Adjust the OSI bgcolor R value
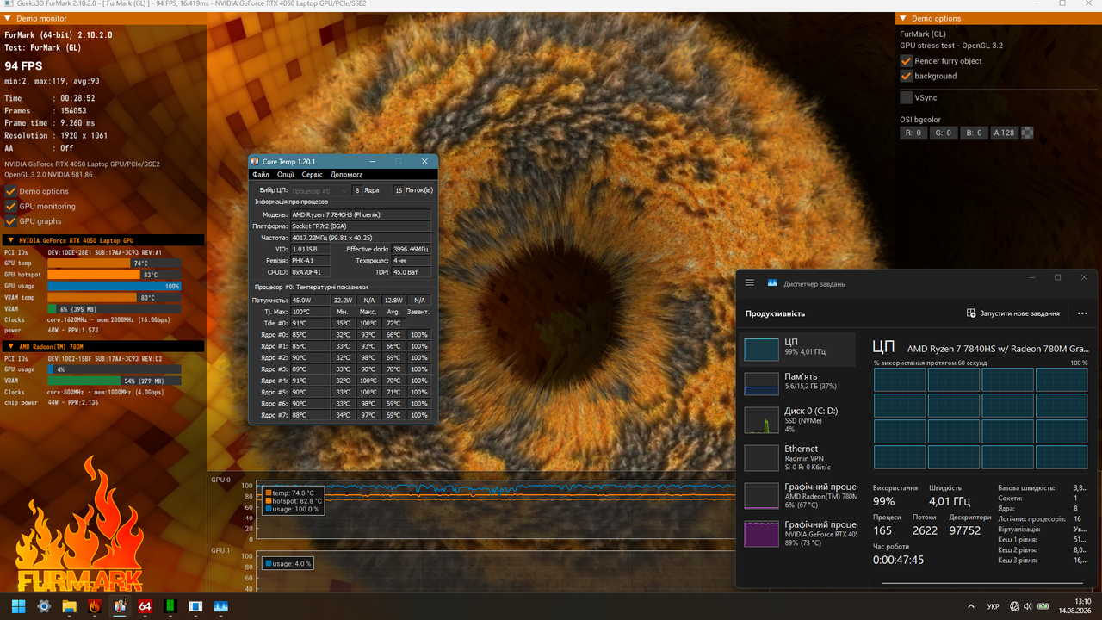 913,133
